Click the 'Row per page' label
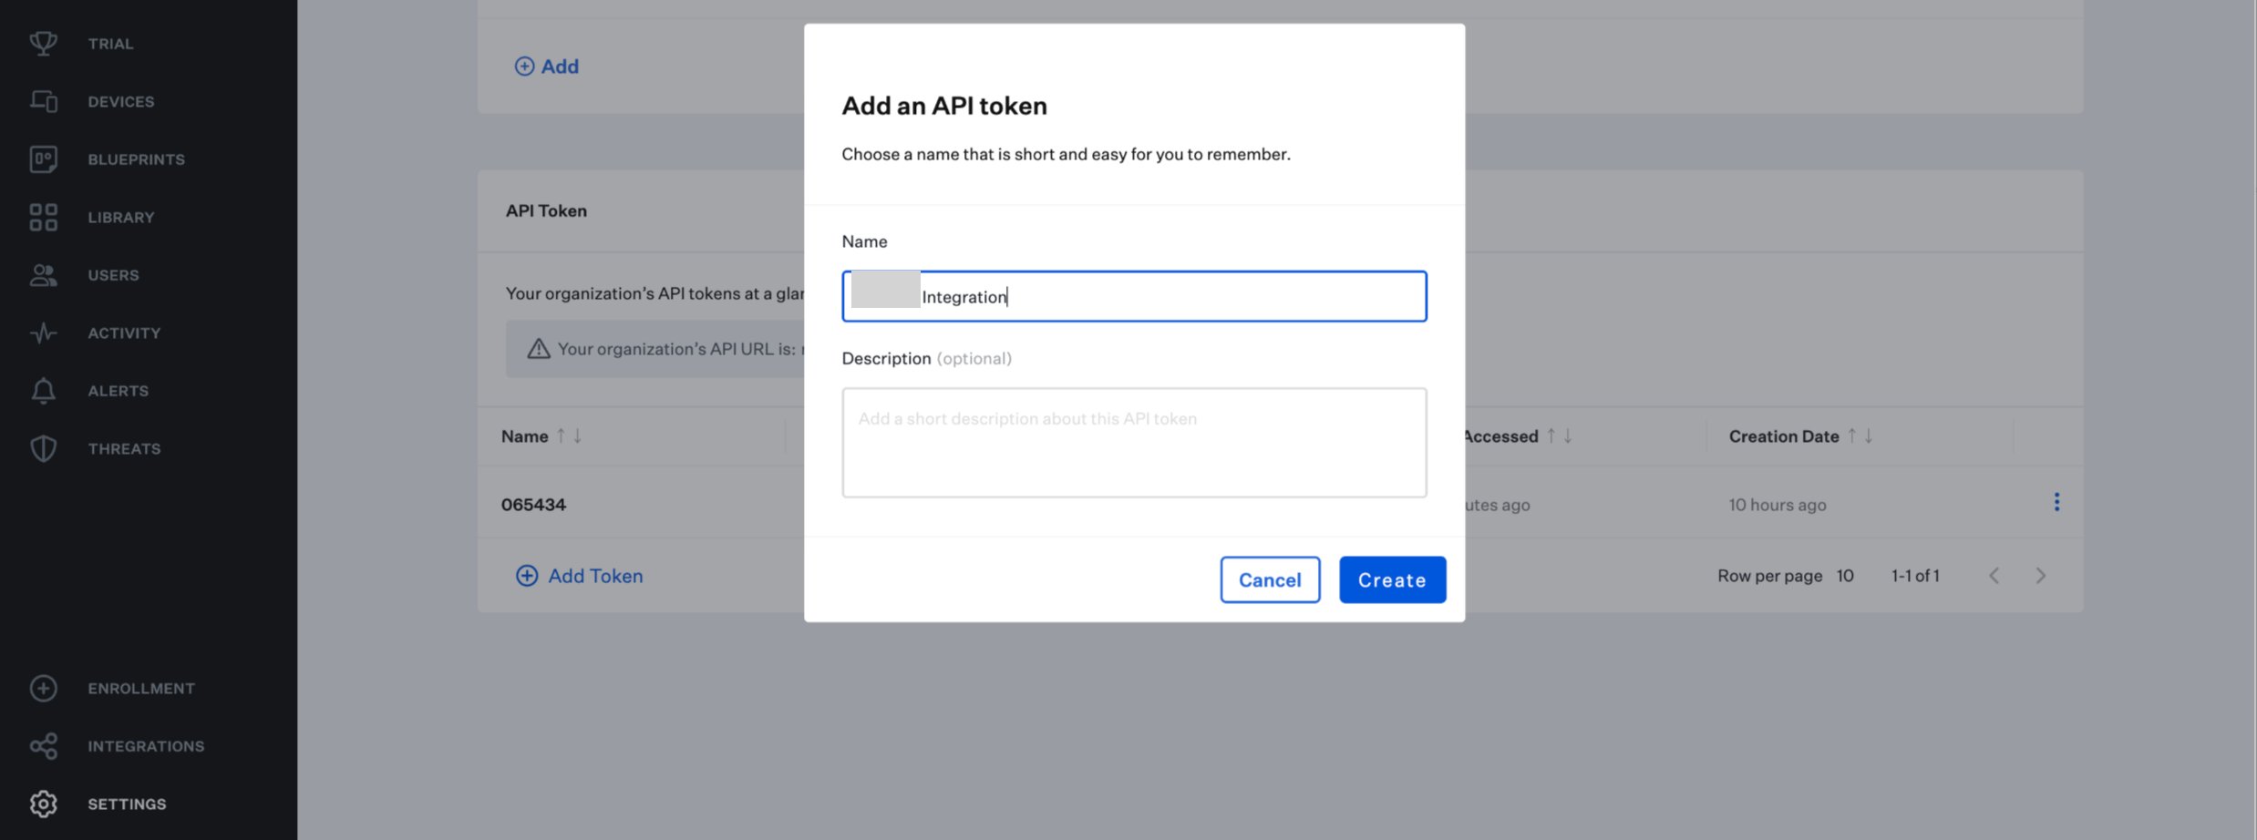Viewport: 2257px width, 840px height. click(x=1769, y=576)
